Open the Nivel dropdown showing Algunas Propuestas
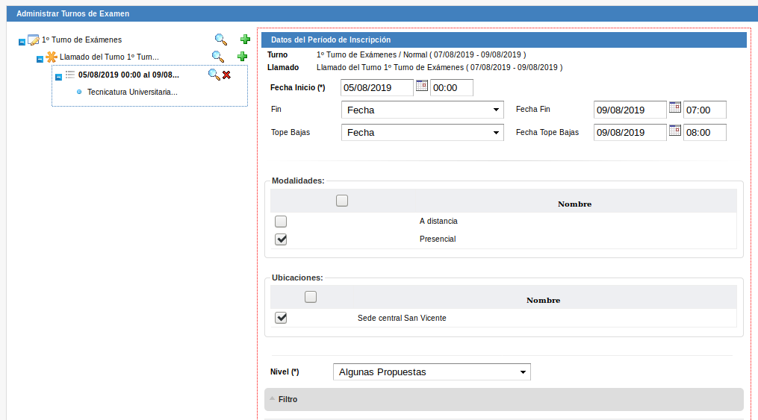This screenshot has height=420, width=758. [x=432, y=372]
